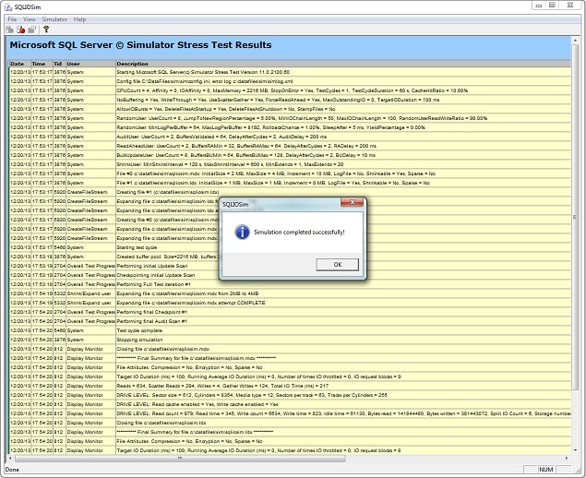Select the 'ShrinkUser: MinShrinkInterval' row
586x478 pixels.
click(x=290, y=164)
